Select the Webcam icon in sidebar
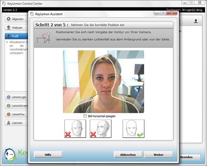The image size is (207, 166). coord(9,27)
